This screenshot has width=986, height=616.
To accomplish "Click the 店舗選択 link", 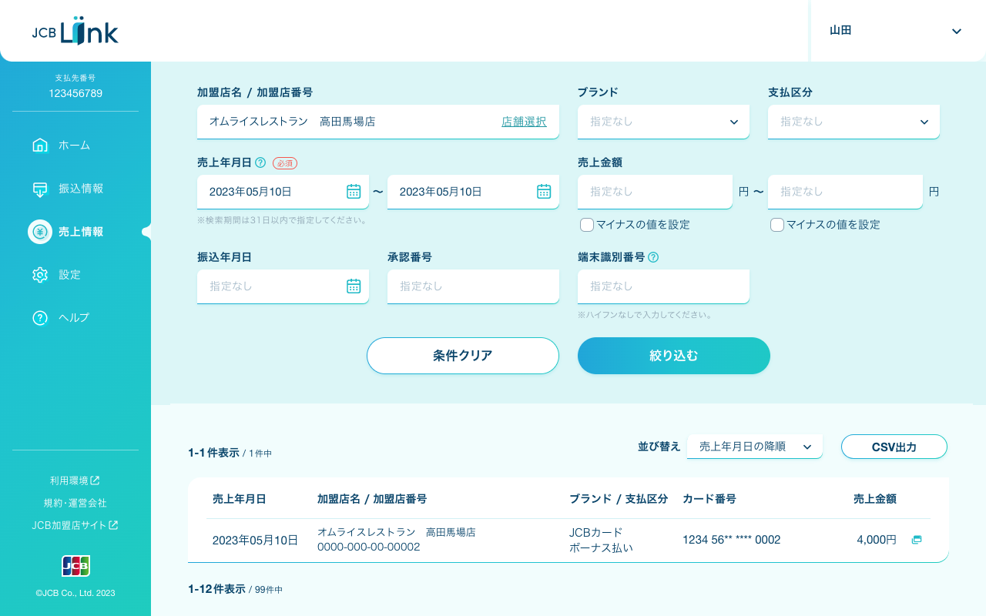I will point(524,122).
